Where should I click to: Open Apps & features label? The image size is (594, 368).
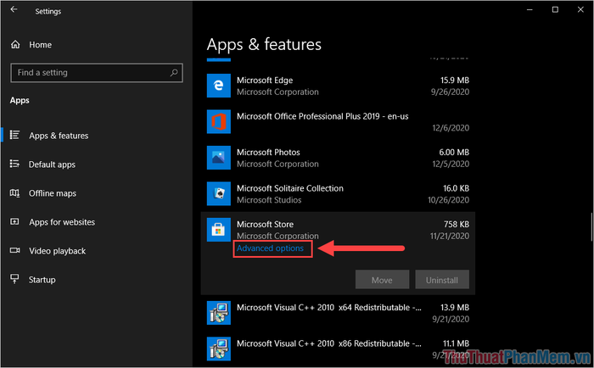pyautogui.click(x=59, y=136)
